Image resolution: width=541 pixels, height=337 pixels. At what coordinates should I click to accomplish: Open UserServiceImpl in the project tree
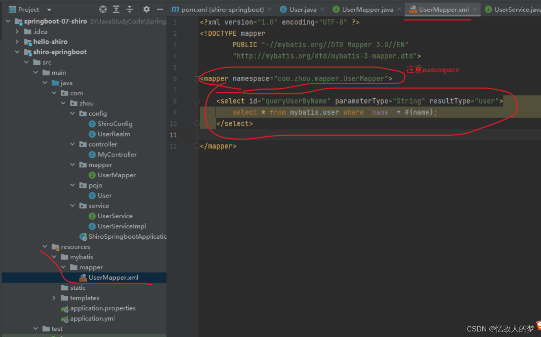[122, 226]
